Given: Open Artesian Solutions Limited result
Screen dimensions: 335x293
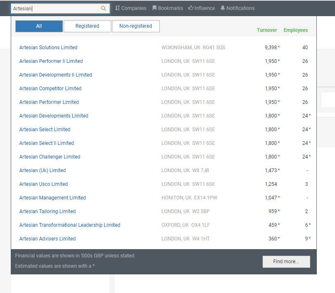Looking at the screenshot, I should point(48,48).
